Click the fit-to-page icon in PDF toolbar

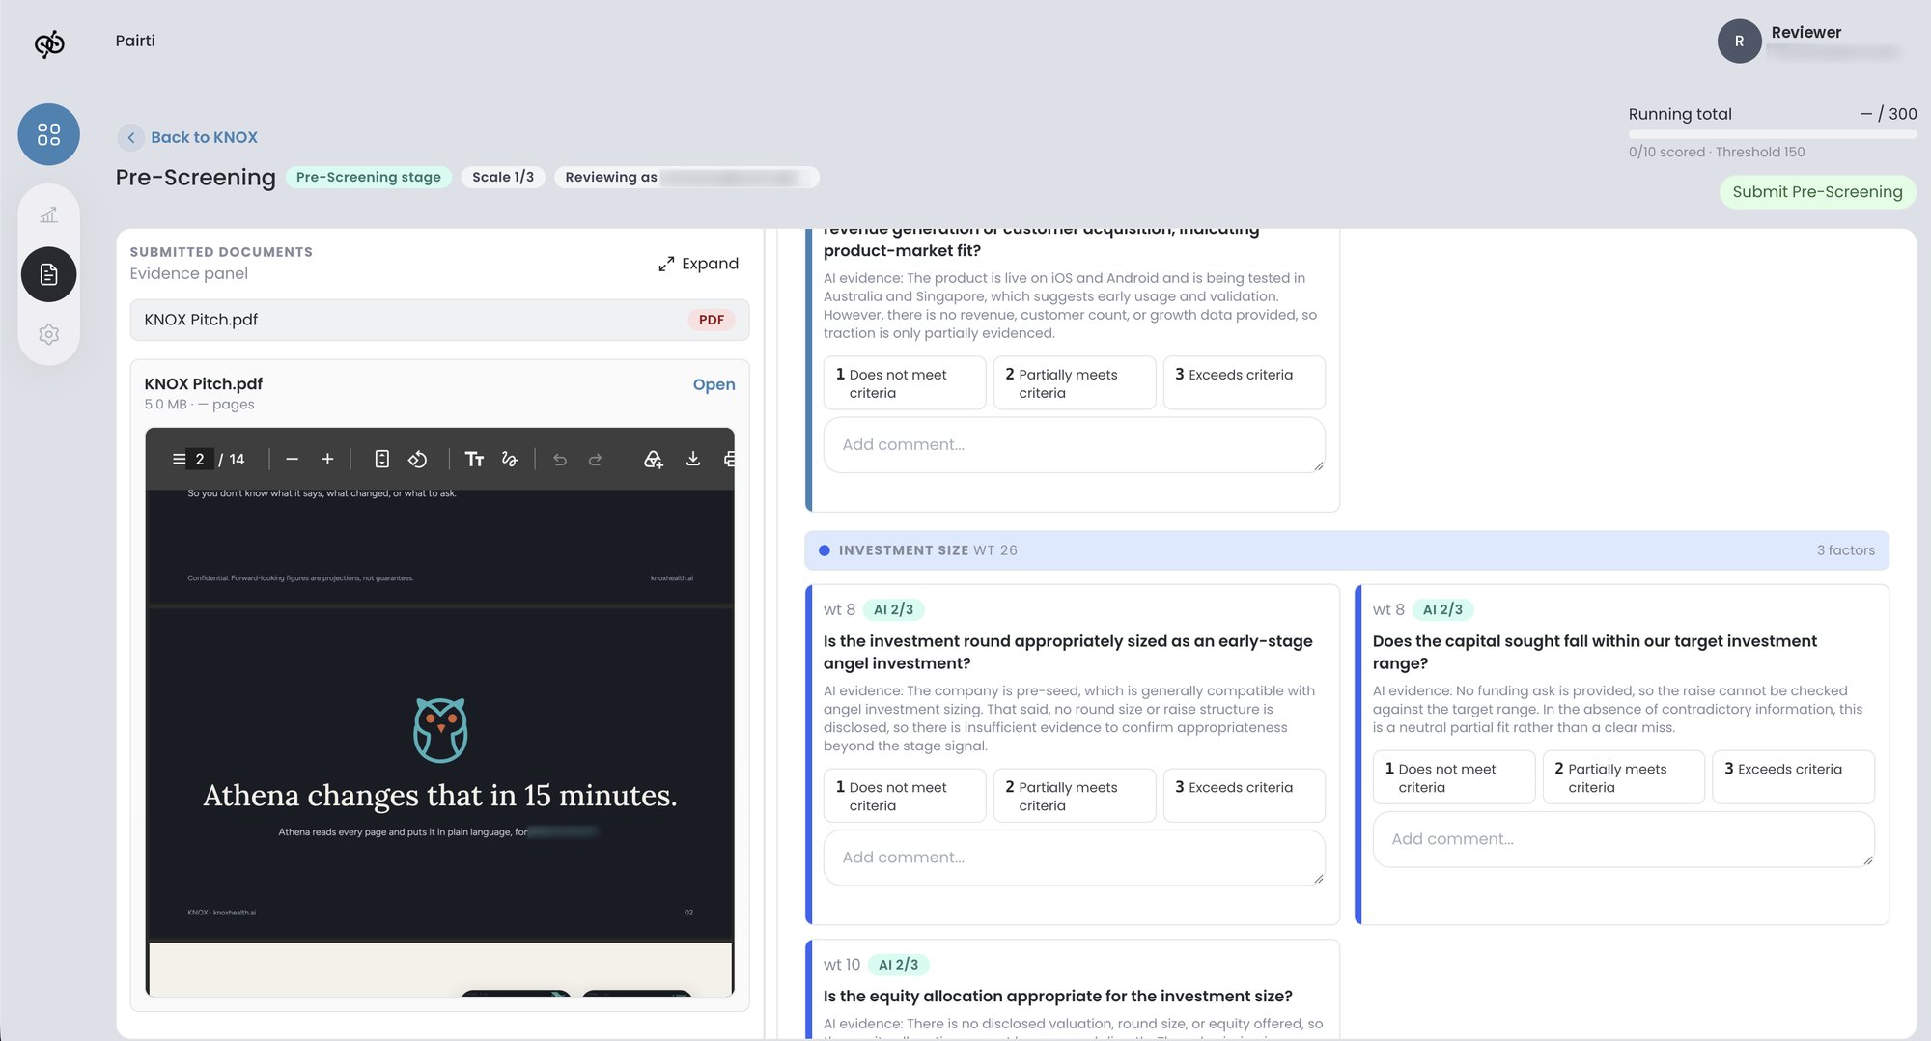(382, 460)
